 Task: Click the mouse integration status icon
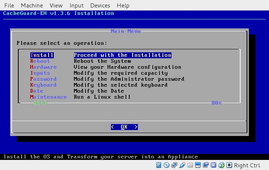point(222,165)
